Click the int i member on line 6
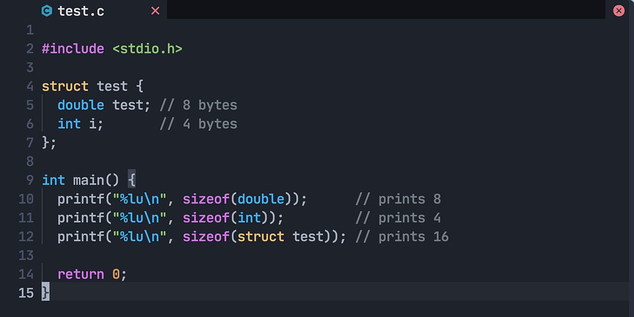 (x=79, y=124)
